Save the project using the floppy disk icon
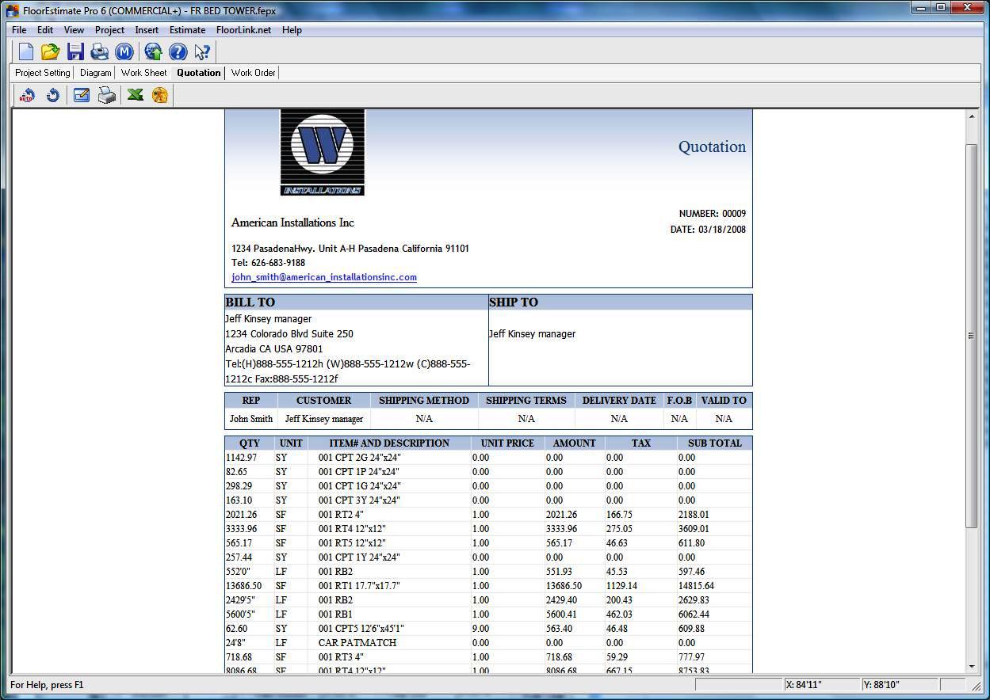This screenshot has width=990, height=700. [x=75, y=52]
